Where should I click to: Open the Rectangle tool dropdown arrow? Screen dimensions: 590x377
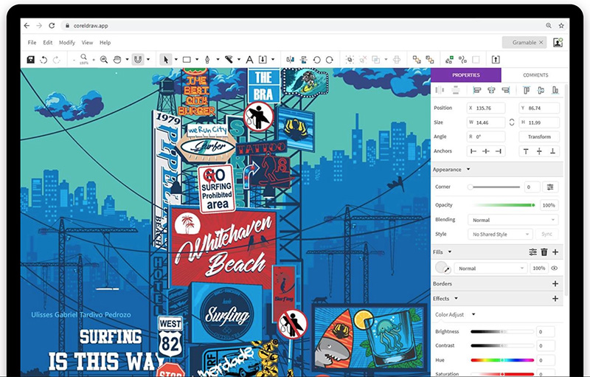coord(197,60)
